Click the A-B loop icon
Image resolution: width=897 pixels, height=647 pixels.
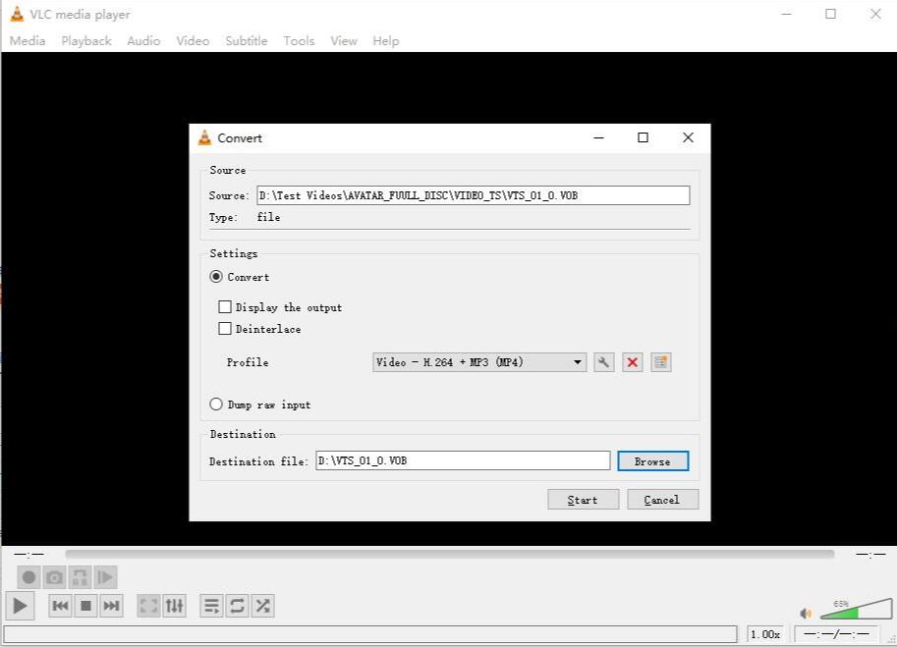81,577
